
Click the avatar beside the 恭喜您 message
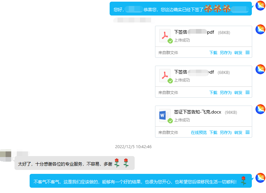click(260, 6)
